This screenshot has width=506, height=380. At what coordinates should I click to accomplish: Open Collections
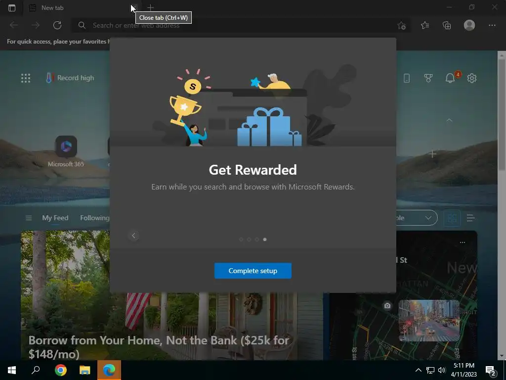[447, 25]
